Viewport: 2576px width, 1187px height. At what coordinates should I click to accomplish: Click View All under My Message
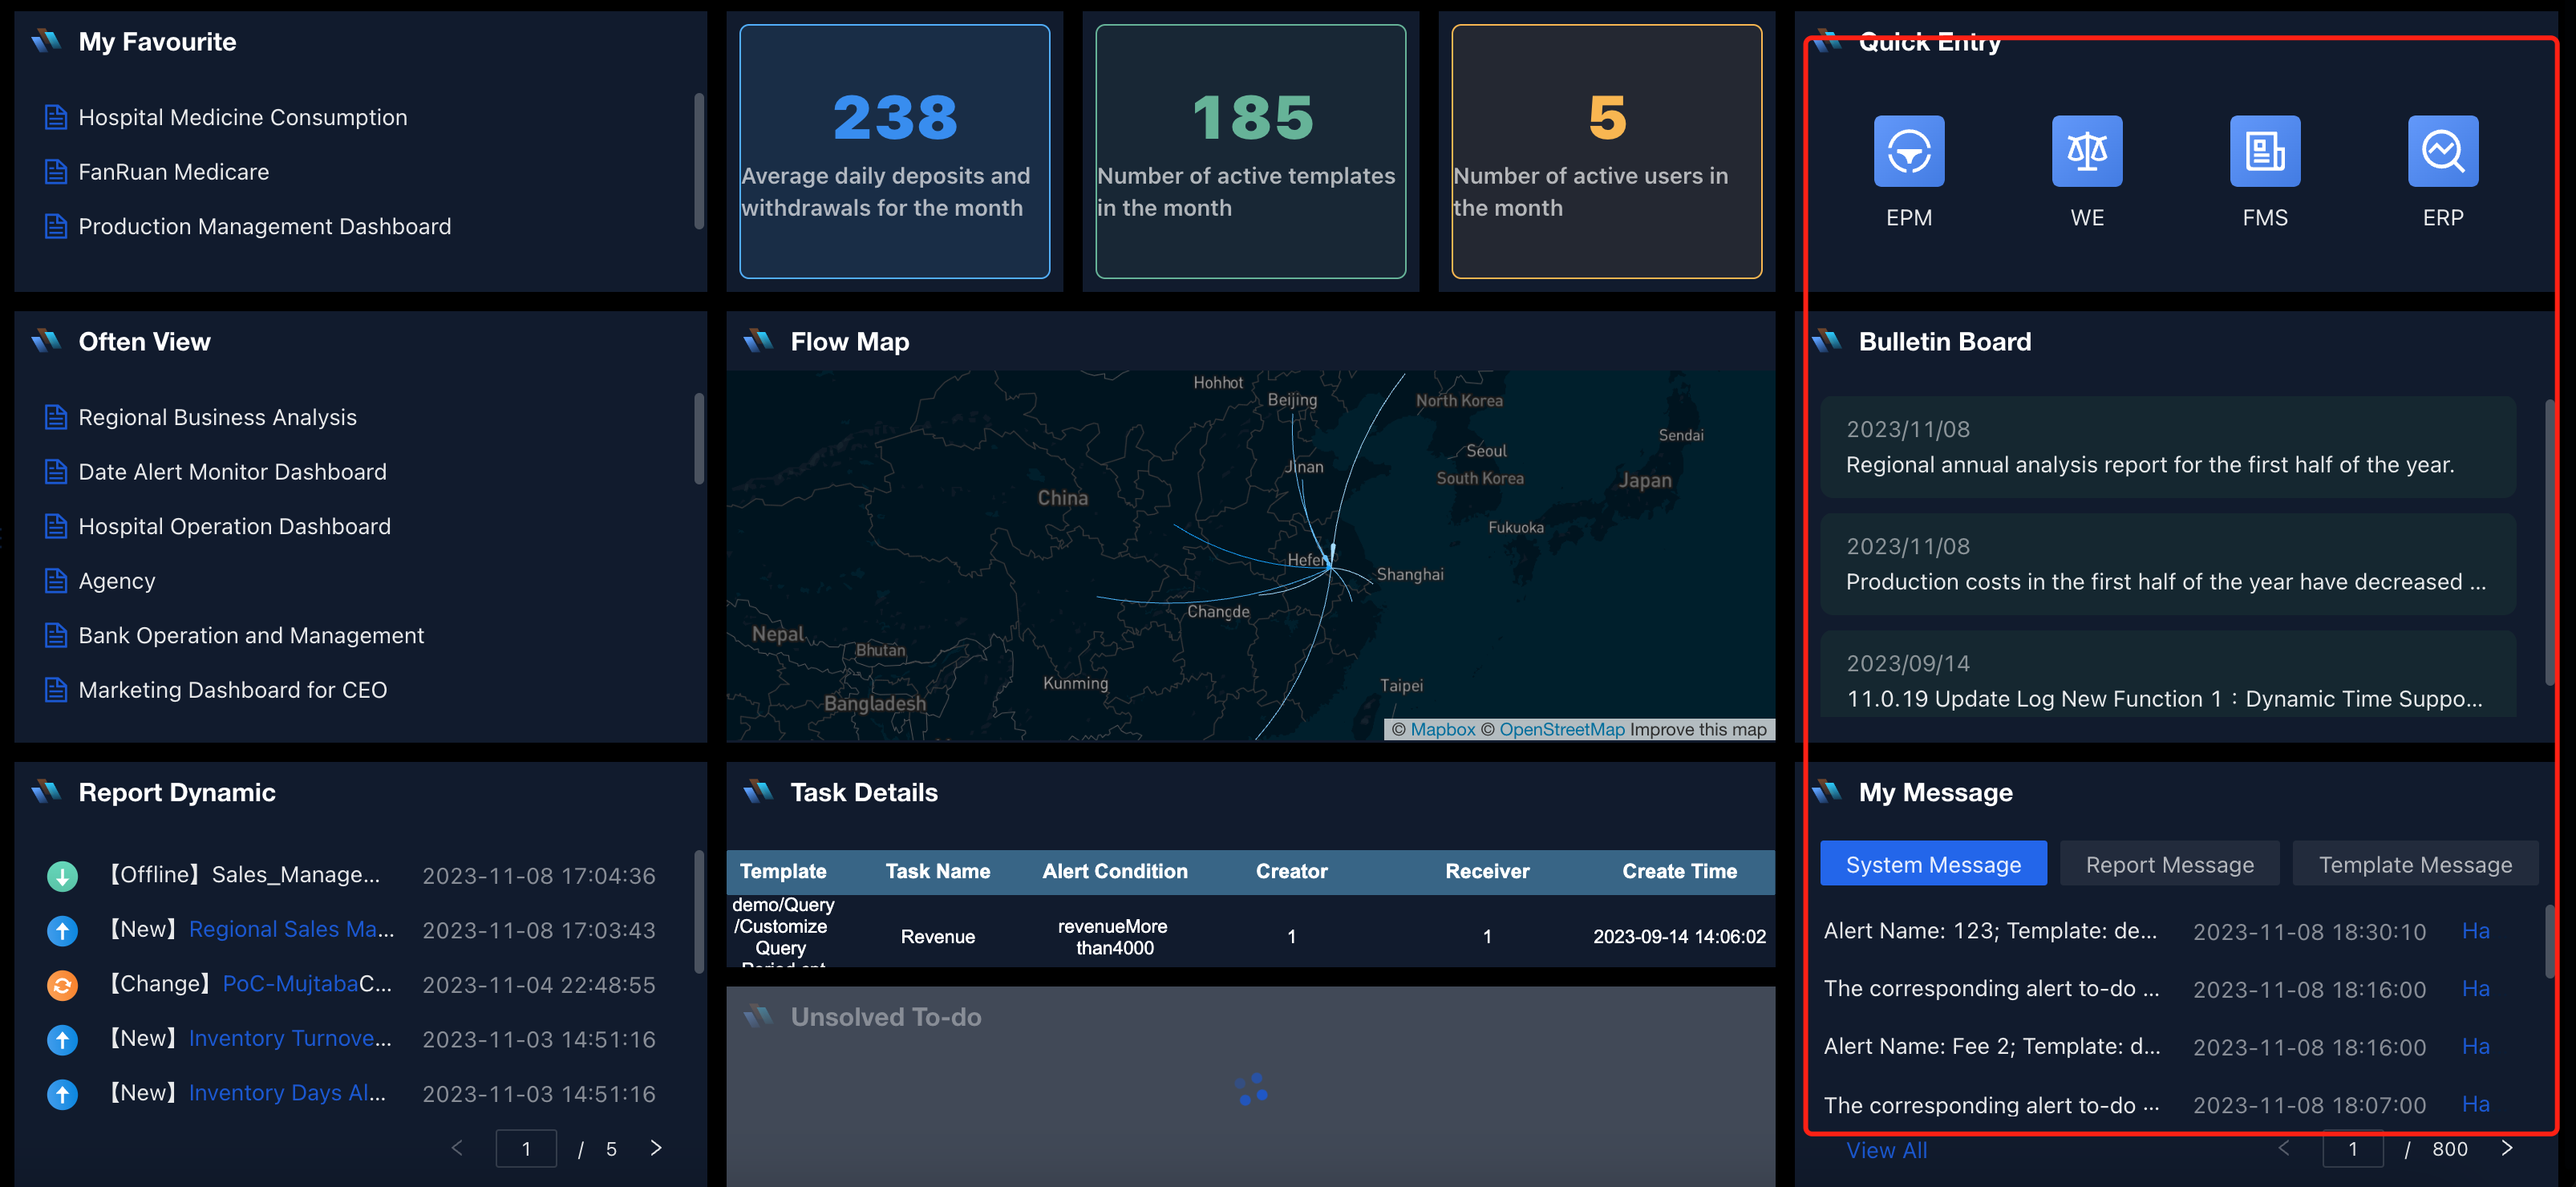point(1886,1149)
